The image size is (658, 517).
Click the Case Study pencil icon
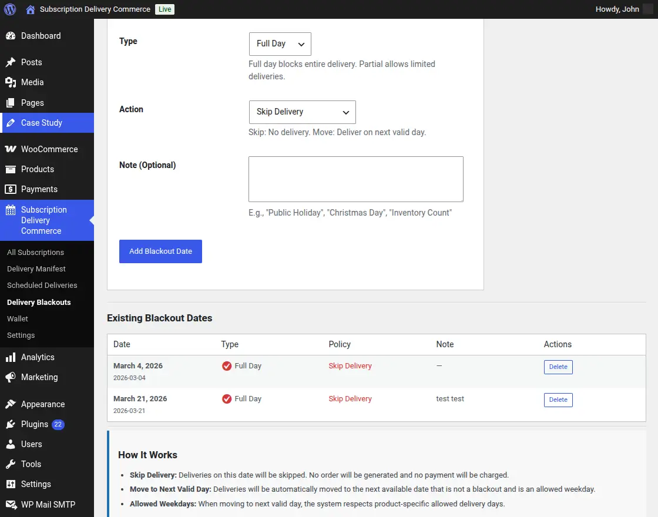pyautogui.click(x=11, y=123)
